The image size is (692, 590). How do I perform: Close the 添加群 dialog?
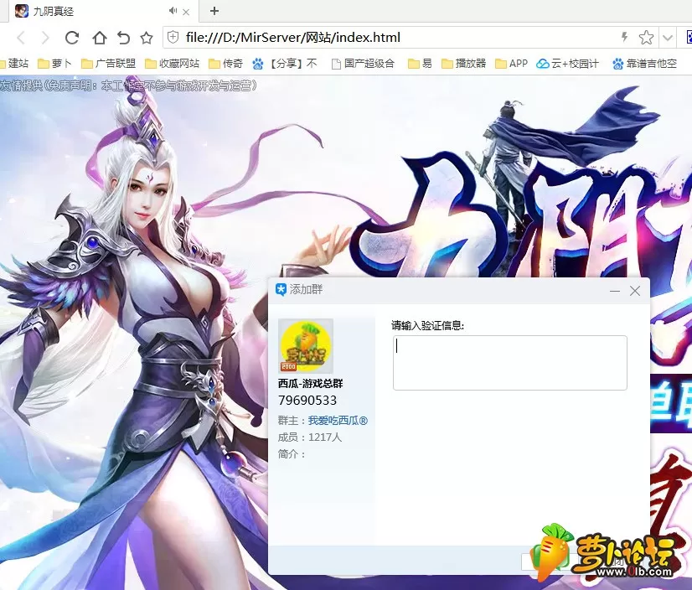[635, 291]
